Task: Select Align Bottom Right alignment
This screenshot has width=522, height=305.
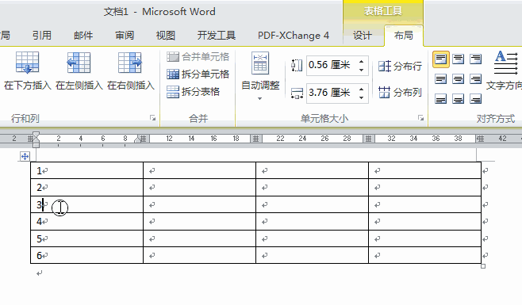Action: click(x=476, y=99)
